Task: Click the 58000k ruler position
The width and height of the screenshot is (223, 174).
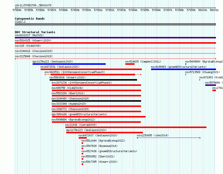Action: (x=203, y=10)
